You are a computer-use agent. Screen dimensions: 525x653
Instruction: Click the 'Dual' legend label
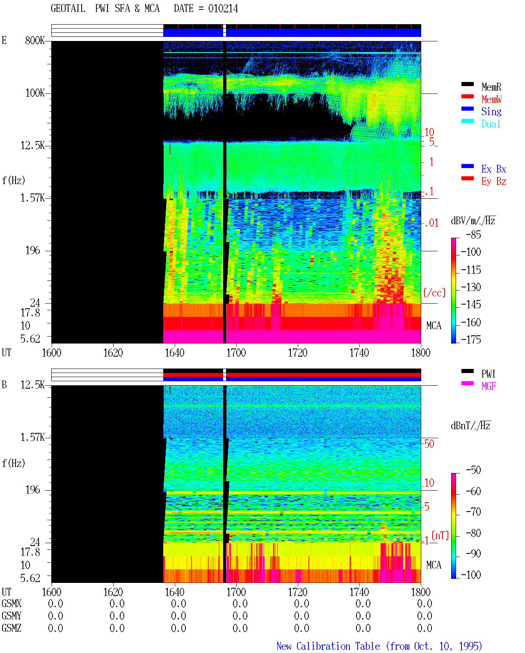click(x=491, y=124)
